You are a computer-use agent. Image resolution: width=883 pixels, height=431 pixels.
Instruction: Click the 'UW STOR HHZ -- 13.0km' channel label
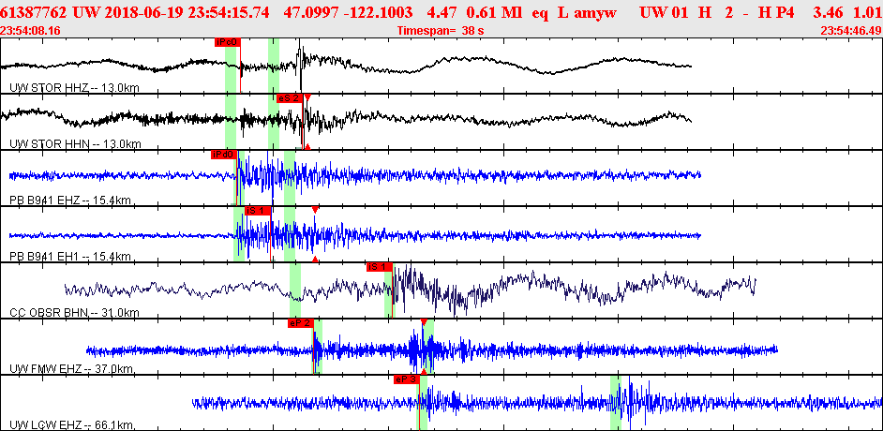[x=75, y=88]
